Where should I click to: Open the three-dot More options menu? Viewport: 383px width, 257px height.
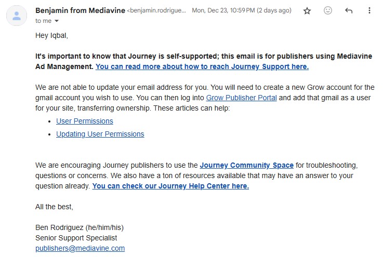[369, 10]
